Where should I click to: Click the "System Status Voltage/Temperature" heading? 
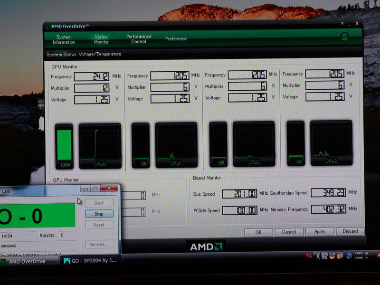84,54
